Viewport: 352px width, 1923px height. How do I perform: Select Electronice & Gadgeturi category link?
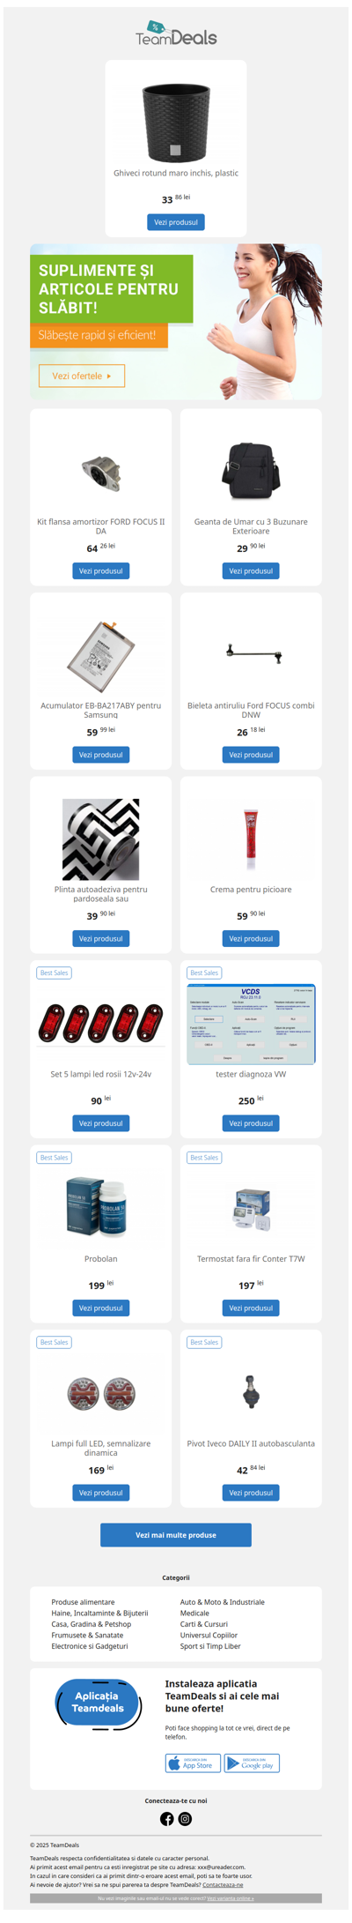[x=90, y=1646]
